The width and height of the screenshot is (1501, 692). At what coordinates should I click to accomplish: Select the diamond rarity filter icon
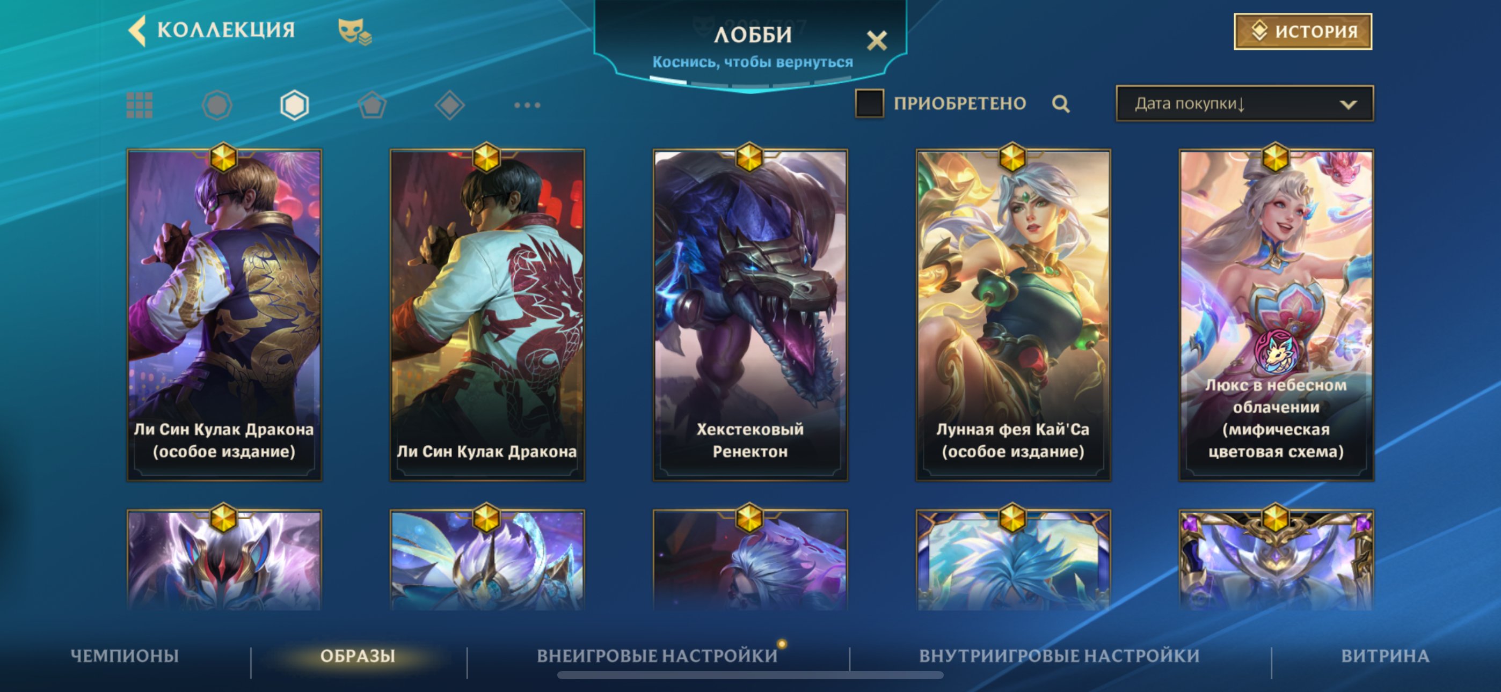click(449, 106)
